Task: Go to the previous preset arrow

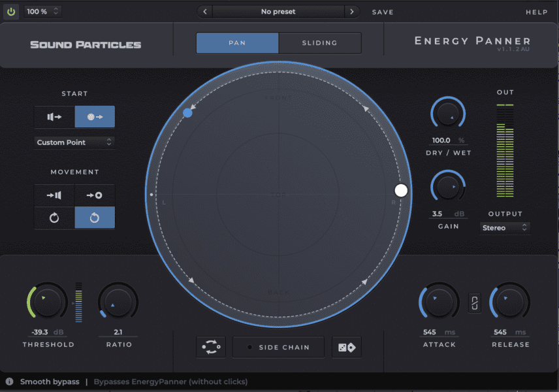Action: (204, 11)
